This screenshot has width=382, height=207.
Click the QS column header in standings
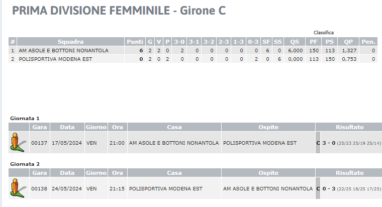(295, 42)
